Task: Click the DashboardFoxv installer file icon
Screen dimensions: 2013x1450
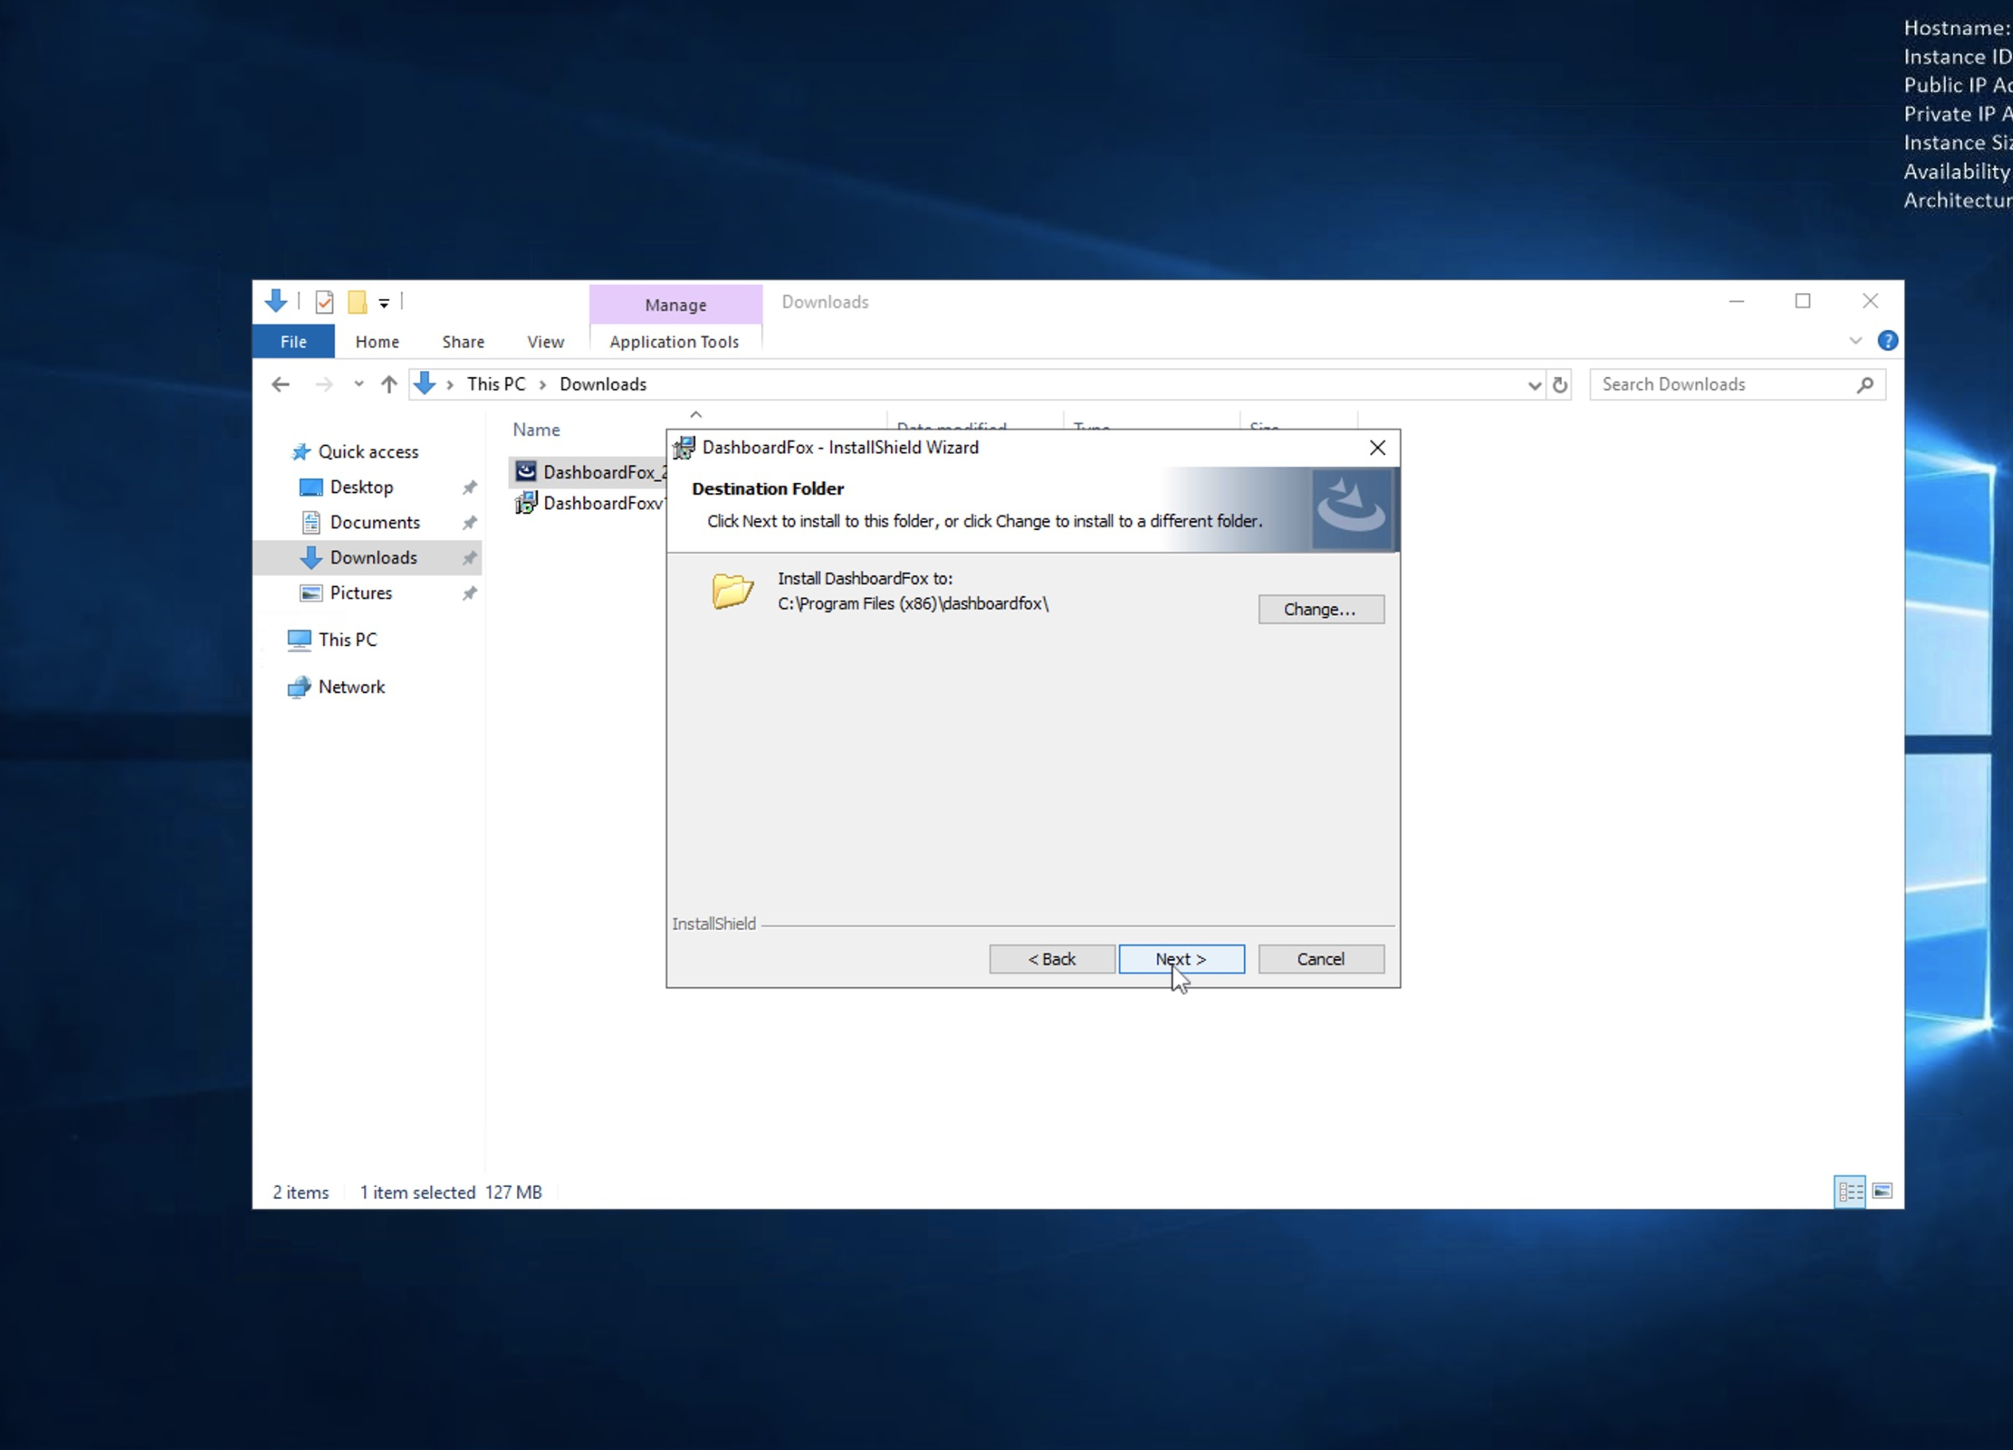Action: pyautogui.click(x=525, y=504)
